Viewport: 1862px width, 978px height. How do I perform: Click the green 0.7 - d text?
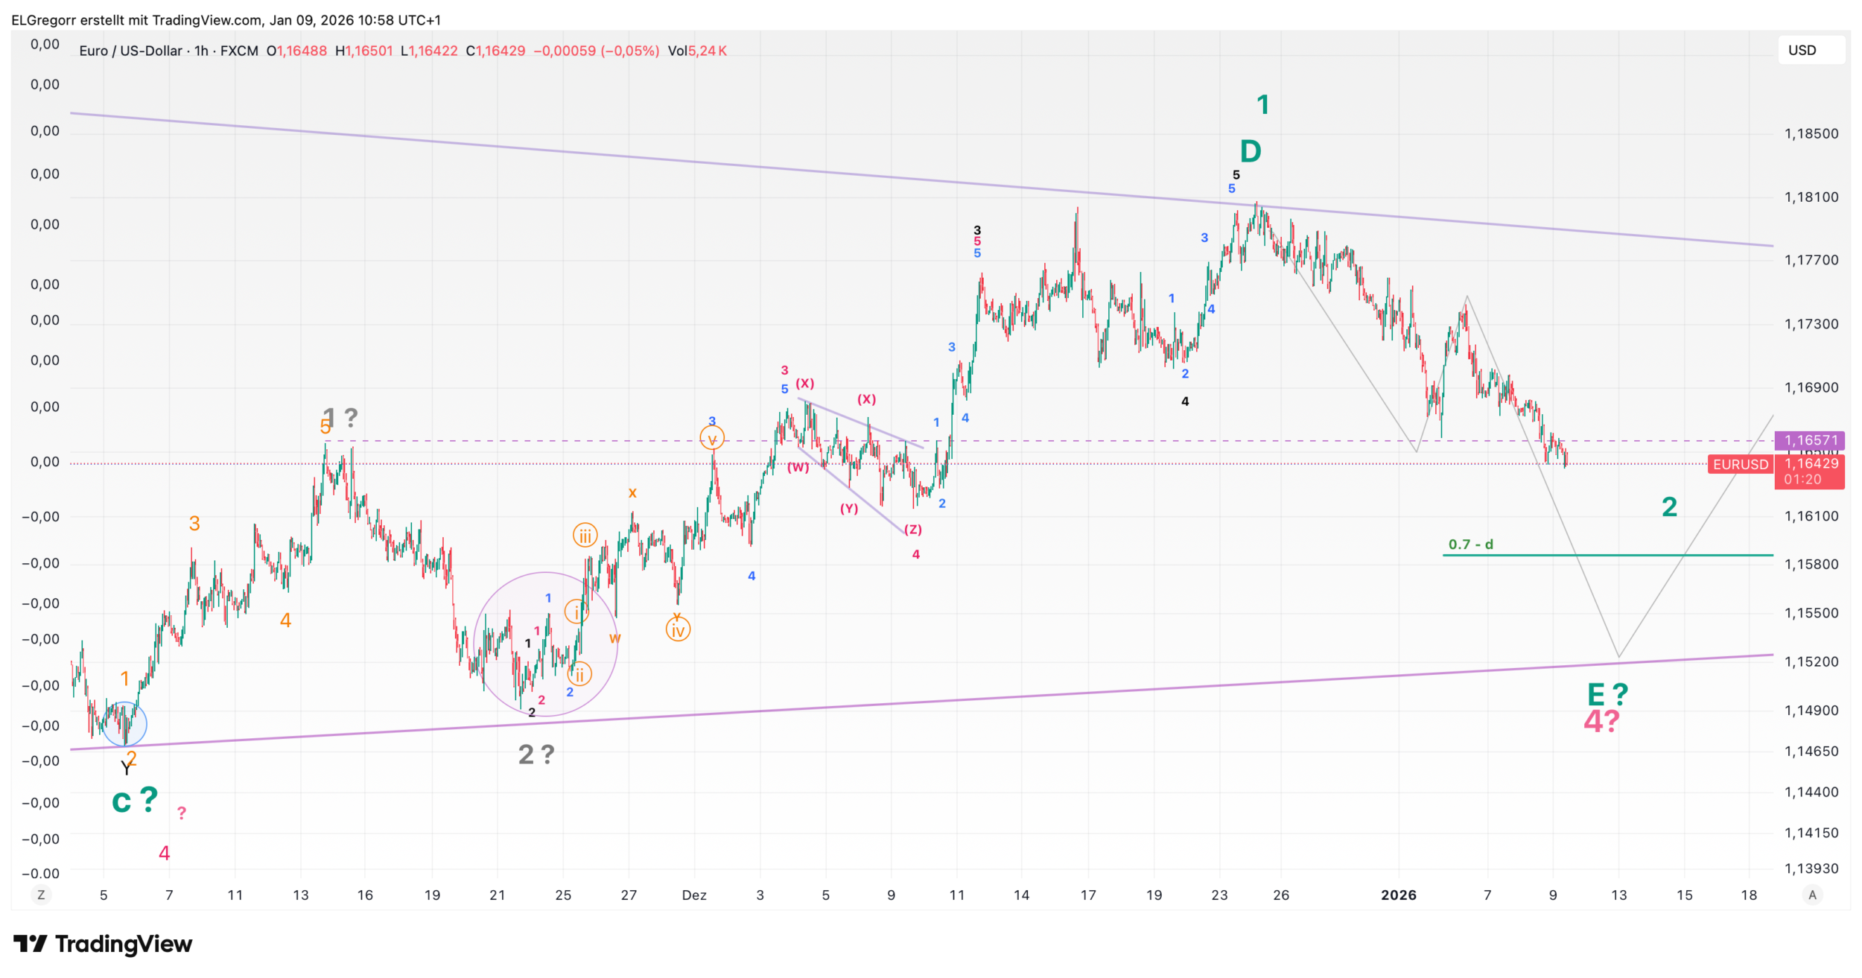[1470, 544]
